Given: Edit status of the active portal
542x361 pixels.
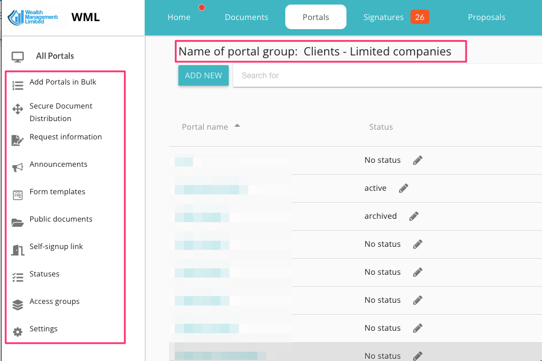Looking at the screenshot, I should (404, 188).
